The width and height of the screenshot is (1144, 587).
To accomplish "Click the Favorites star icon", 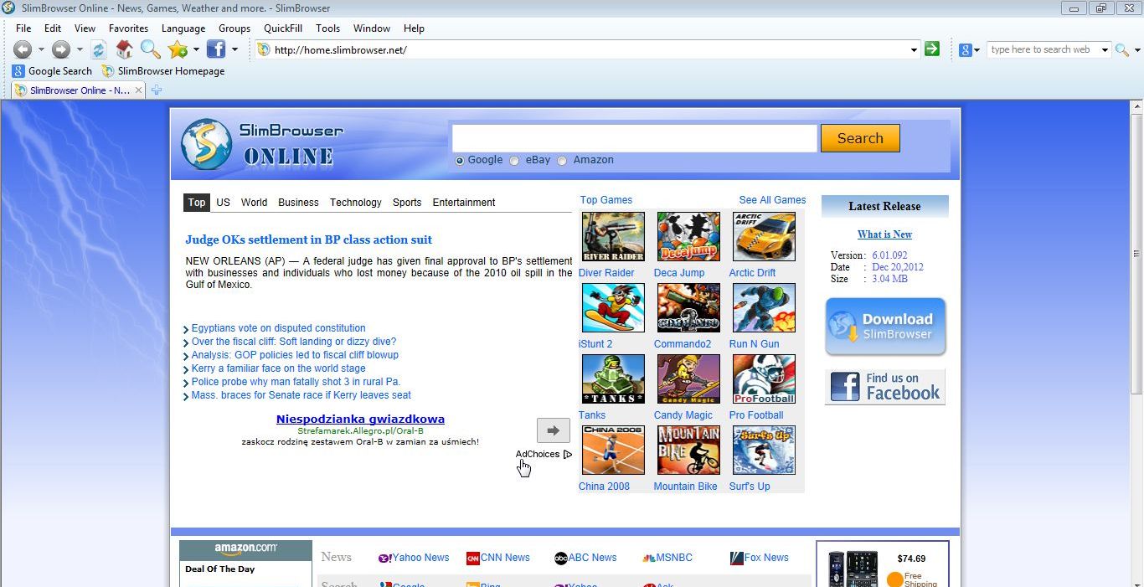I will (178, 49).
